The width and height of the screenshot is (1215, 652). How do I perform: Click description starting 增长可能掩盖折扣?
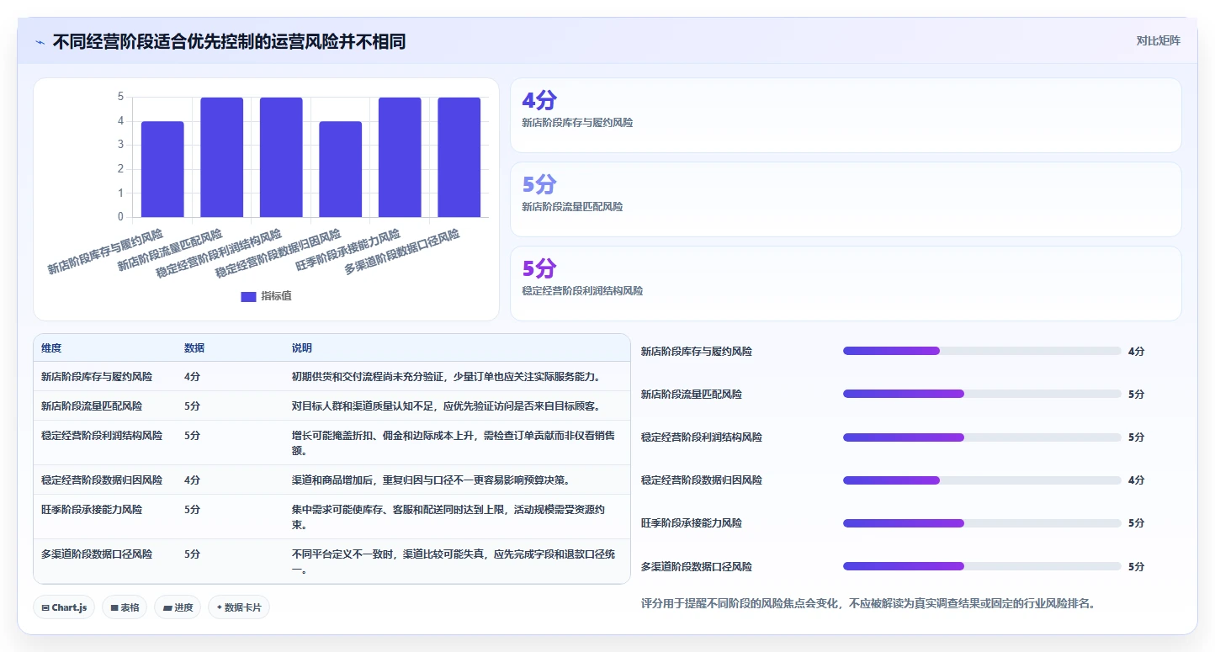point(454,443)
